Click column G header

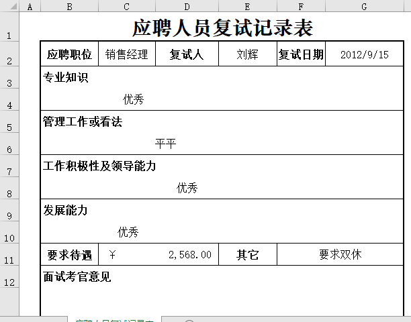(x=363, y=6)
